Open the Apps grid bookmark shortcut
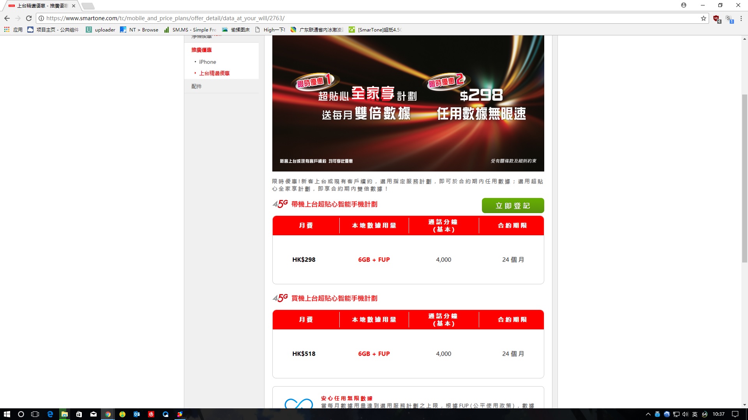The width and height of the screenshot is (748, 420). [x=13, y=30]
